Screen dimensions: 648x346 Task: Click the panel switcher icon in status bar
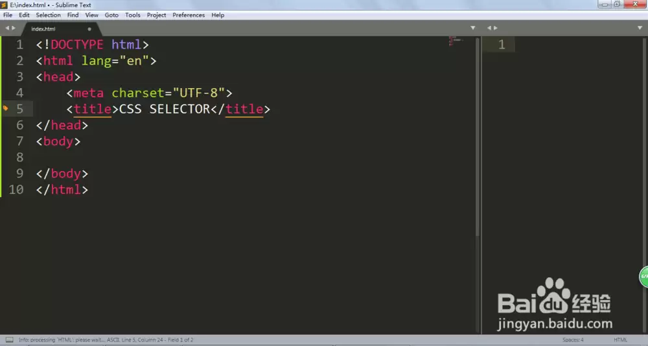pos(9,340)
